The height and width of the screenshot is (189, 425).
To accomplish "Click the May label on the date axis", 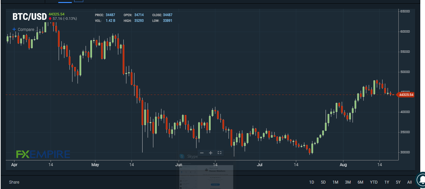I will (95, 165).
